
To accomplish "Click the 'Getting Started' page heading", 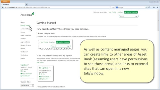I will 46,23.
